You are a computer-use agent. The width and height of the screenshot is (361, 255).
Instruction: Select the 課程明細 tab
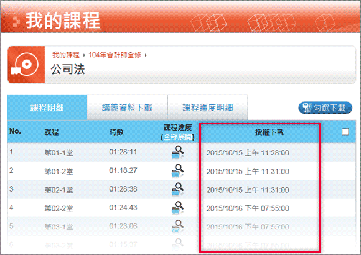point(47,108)
